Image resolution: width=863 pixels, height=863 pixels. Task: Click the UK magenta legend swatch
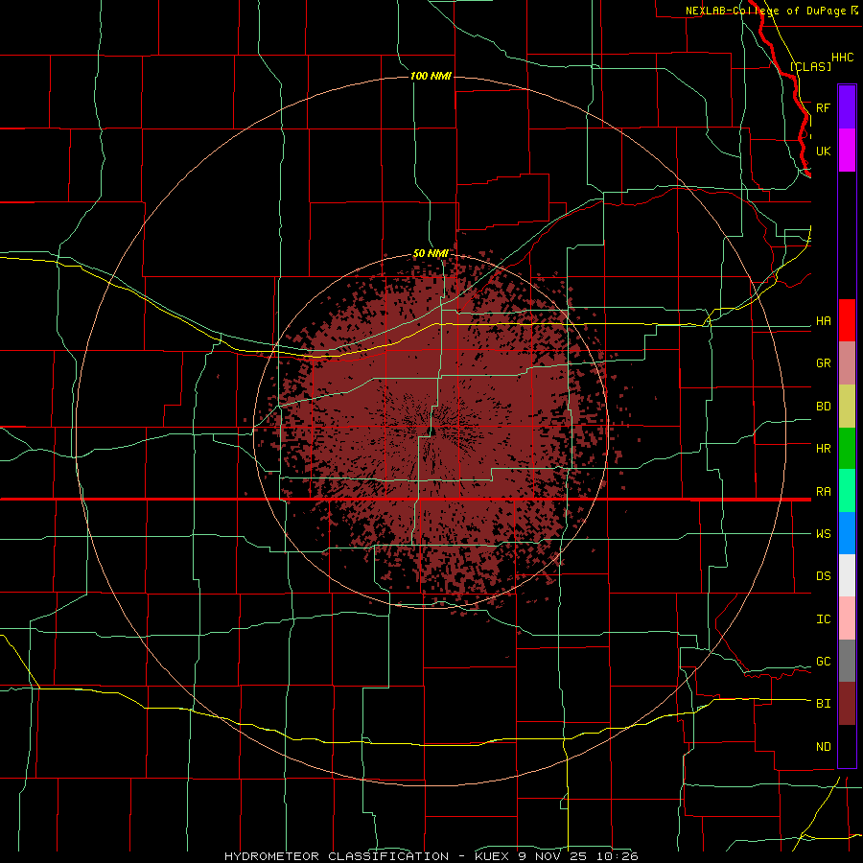[x=847, y=151]
